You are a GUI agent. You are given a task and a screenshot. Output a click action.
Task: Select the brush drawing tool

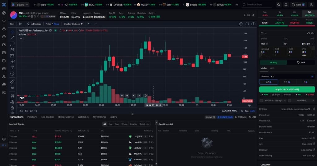[12, 62]
